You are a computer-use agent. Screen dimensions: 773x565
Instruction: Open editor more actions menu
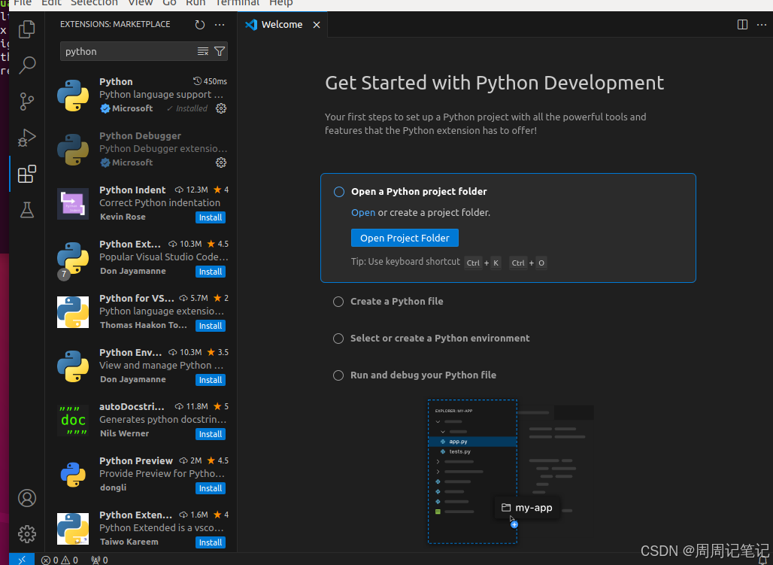tap(761, 24)
